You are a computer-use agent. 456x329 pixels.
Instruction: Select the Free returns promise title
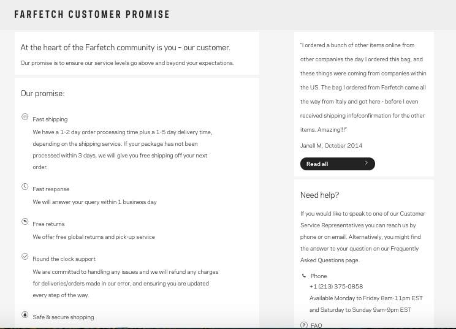click(48, 224)
